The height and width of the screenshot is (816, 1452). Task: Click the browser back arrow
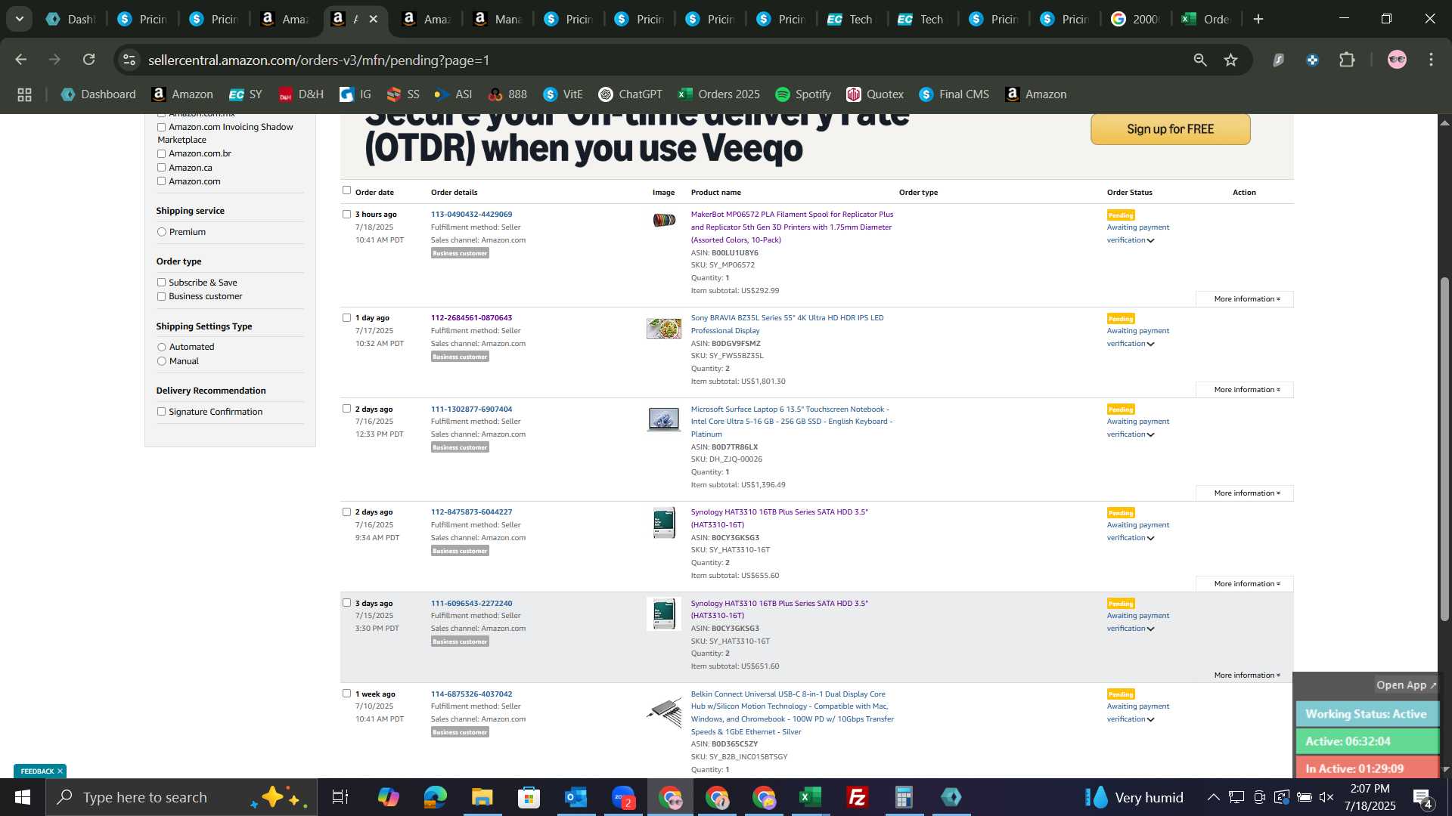[20, 60]
